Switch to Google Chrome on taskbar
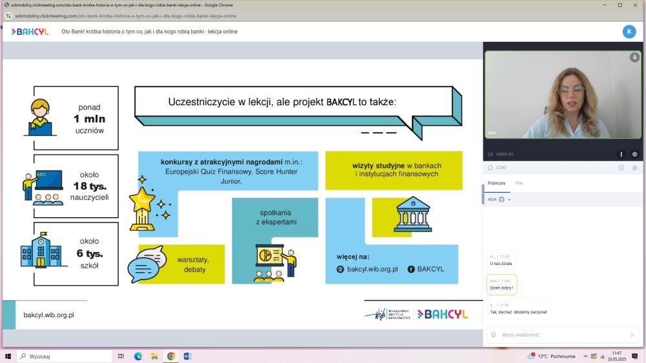 pos(171,357)
